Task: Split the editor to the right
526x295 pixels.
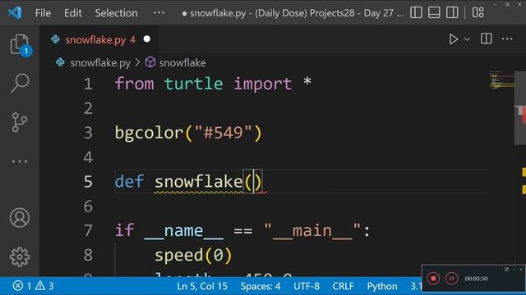Action: click(x=486, y=39)
